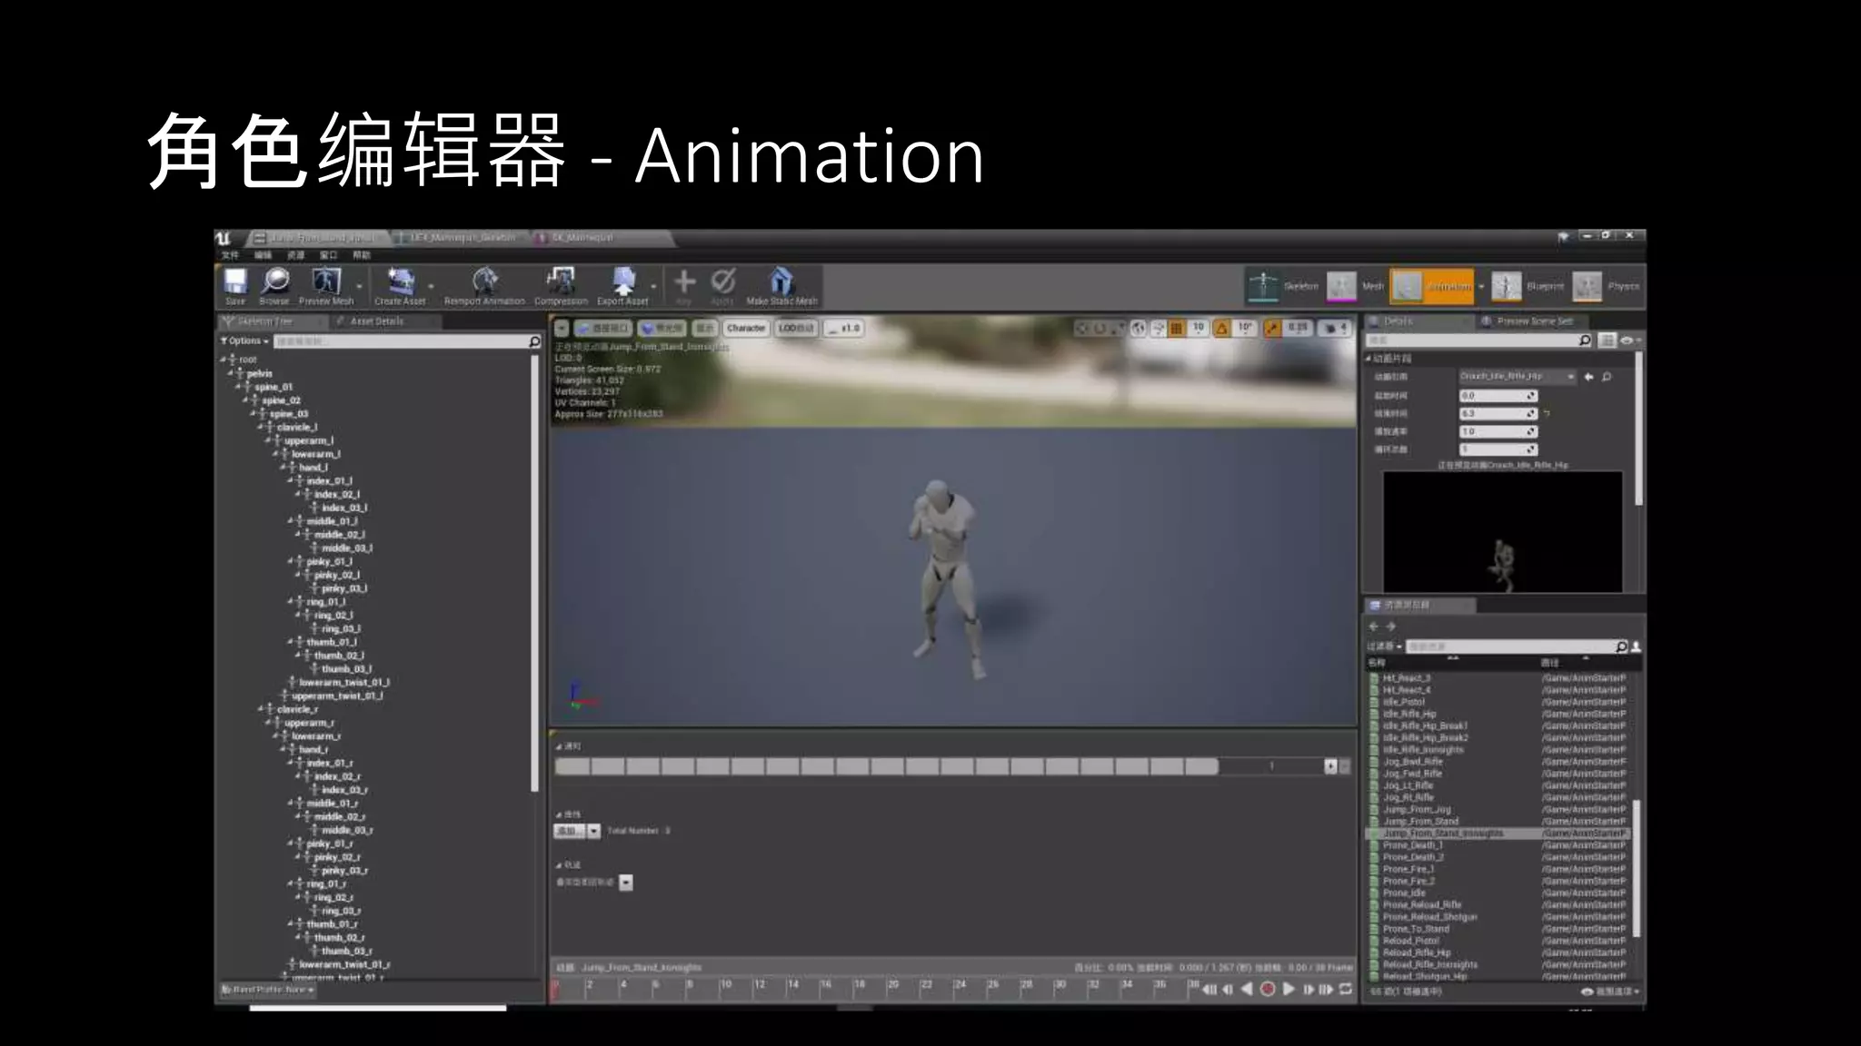Toggle world/local coordinate space icon
This screenshot has width=1861, height=1046.
(x=1139, y=328)
